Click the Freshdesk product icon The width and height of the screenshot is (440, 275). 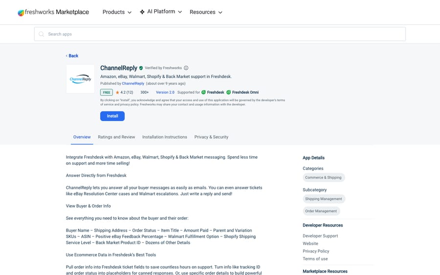point(203,92)
